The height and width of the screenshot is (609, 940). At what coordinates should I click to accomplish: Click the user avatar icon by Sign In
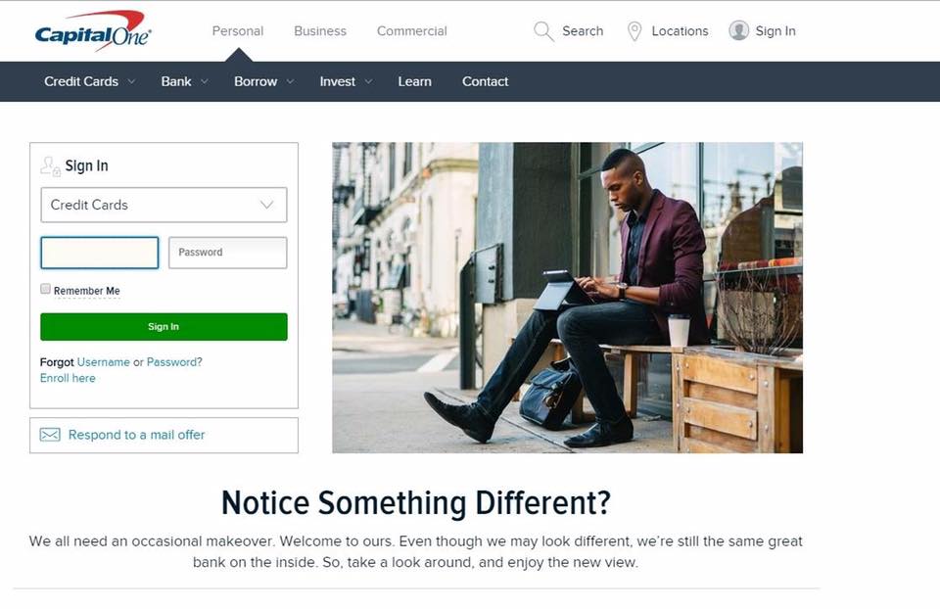[x=738, y=30]
